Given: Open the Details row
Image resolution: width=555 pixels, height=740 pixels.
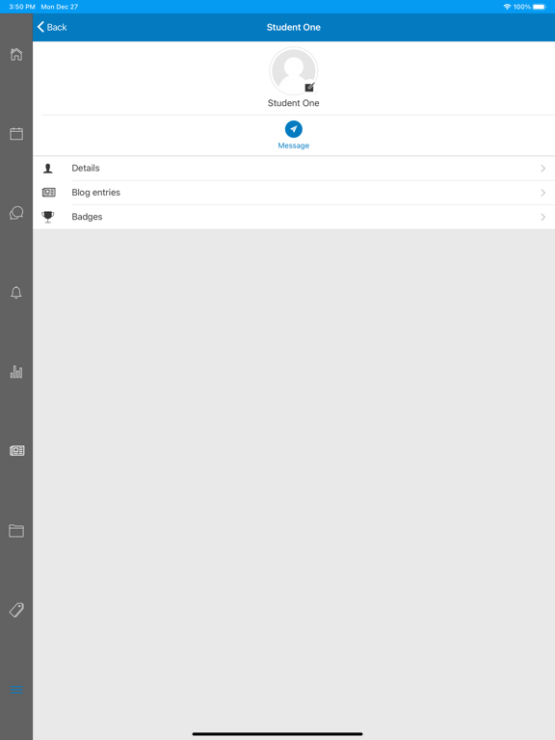Looking at the screenshot, I should [x=294, y=168].
